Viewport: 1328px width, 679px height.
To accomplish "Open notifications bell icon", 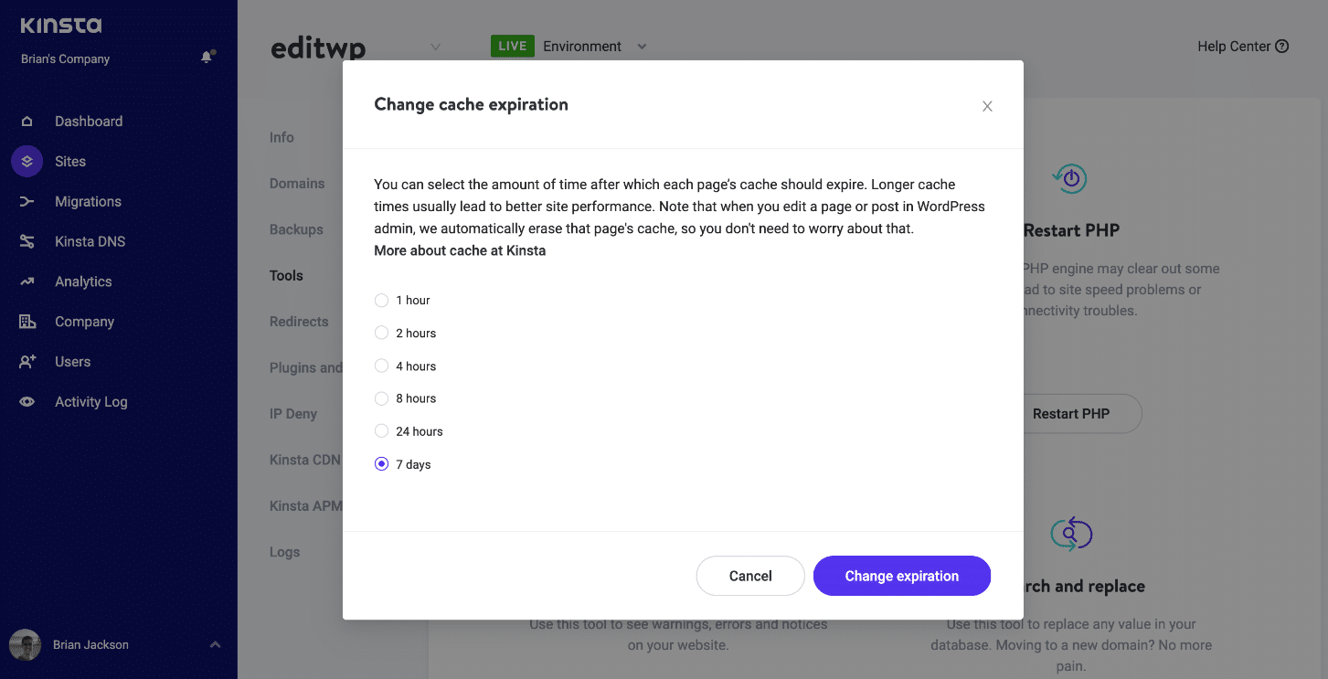I will (x=207, y=58).
